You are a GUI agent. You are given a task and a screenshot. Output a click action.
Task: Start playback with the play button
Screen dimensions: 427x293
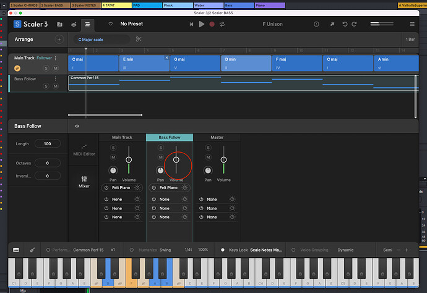202,24
